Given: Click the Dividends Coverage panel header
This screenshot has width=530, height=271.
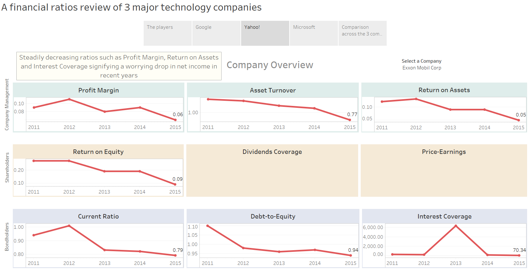Looking at the screenshot, I should click(272, 152).
